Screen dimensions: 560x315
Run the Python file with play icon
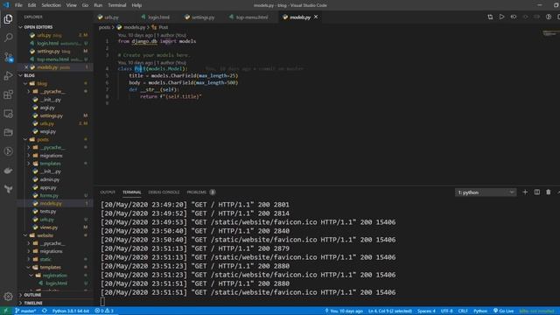point(501,17)
